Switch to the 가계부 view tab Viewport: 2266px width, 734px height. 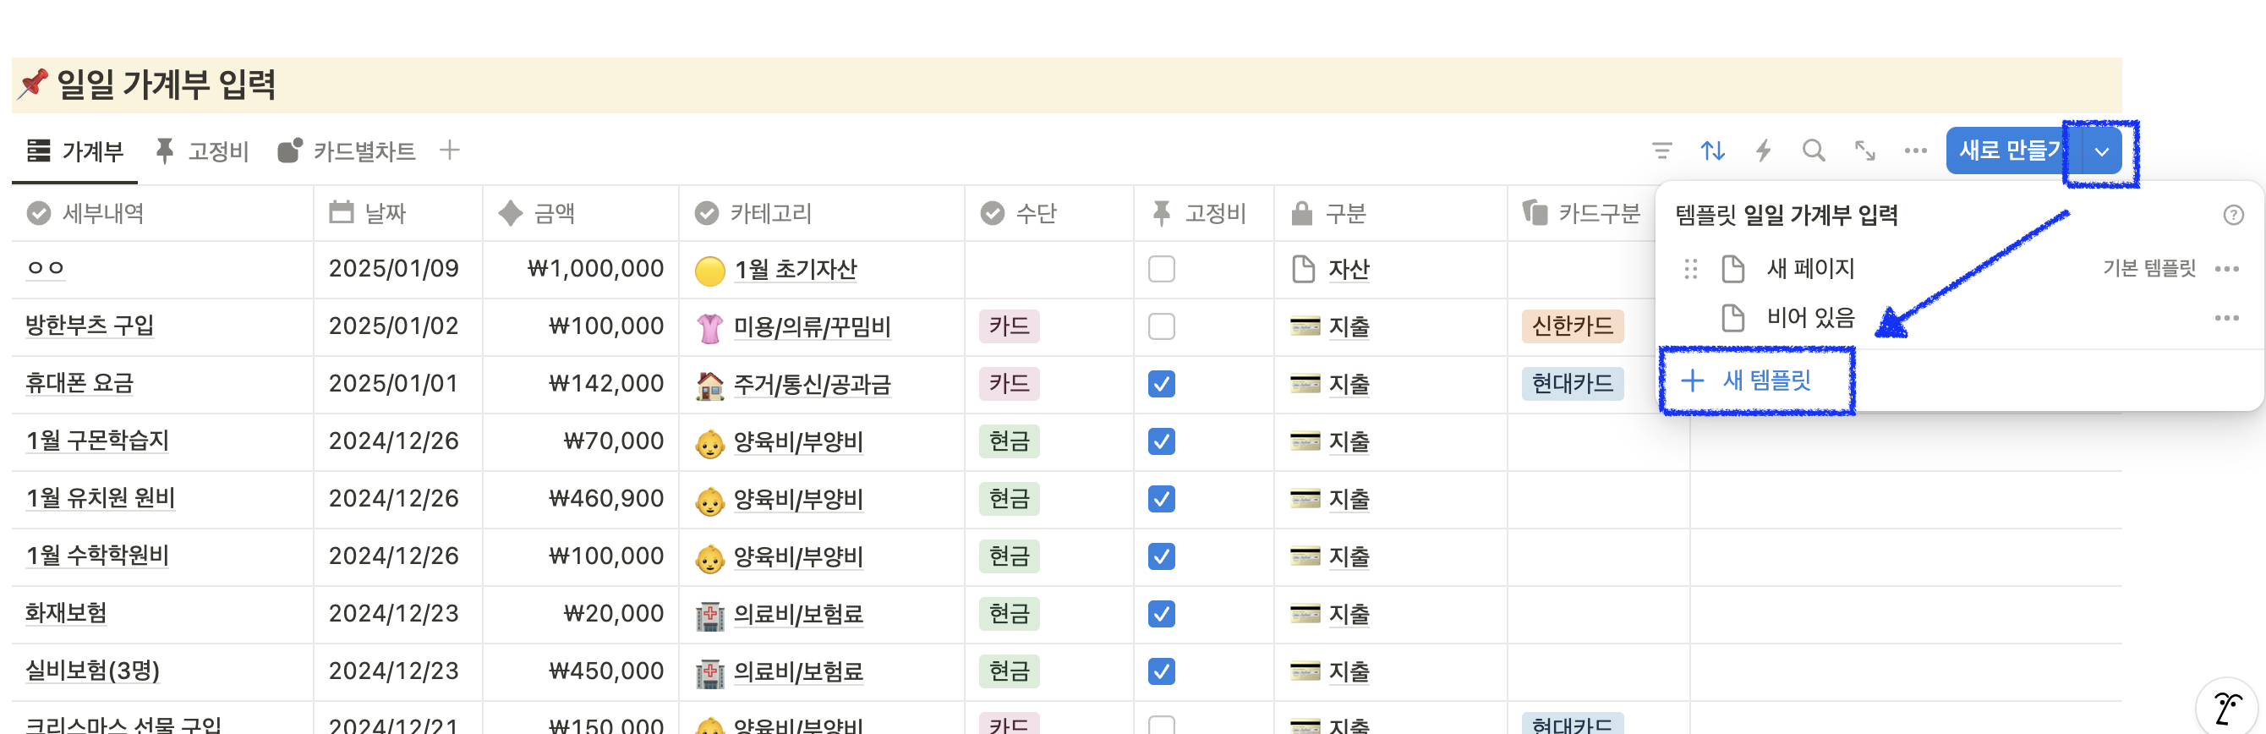pos(74,151)
